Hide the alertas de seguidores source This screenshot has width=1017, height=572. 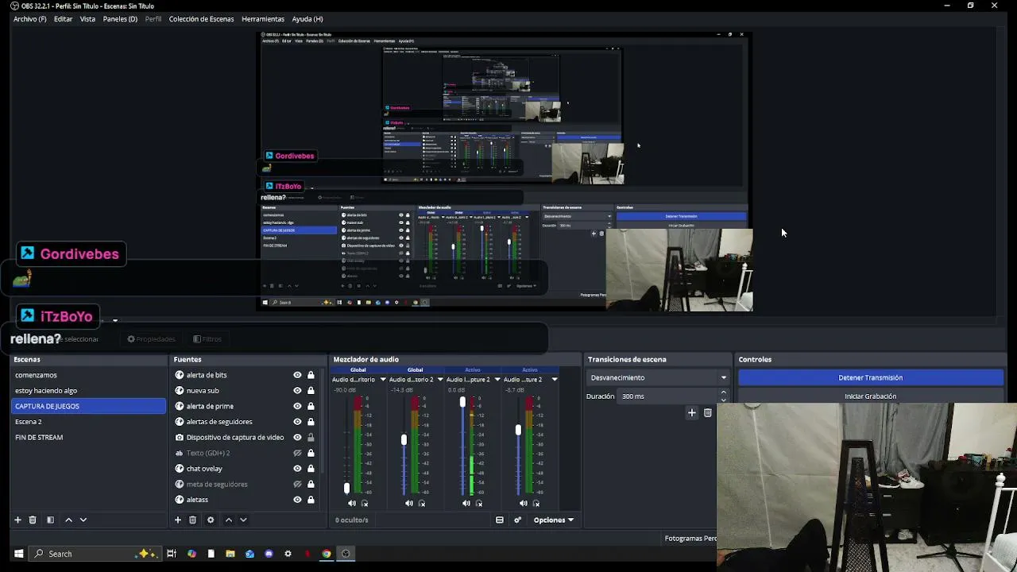pyautogui.click(x=297, y=422)
